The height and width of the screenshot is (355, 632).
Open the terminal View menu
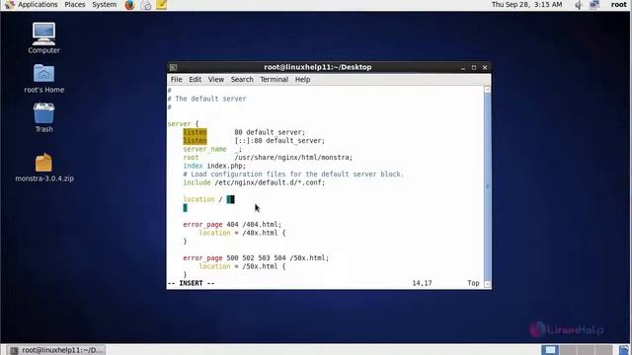[215, 79]
